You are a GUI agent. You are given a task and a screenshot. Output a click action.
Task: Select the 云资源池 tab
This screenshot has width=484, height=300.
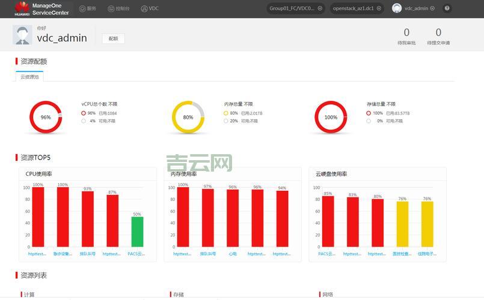coord(29,77)
